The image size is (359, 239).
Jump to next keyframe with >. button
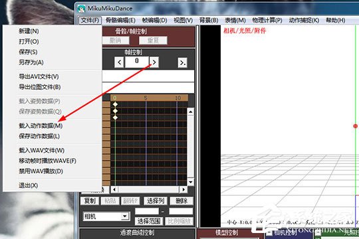click(x=182, y=62)
